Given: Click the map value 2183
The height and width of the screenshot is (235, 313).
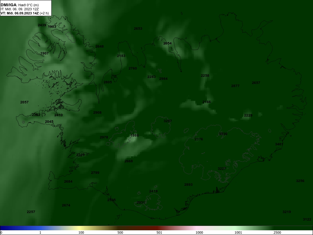Looking at the screenshot, I should (121, 56).
